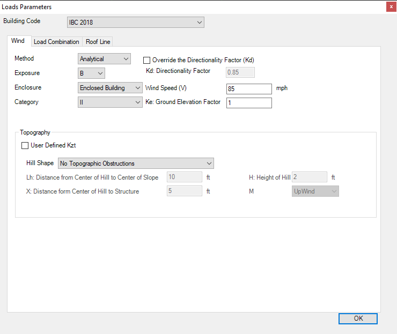Open the M UpWind dropdown
This screenshot has height=334, width=397.
(315, 191)
